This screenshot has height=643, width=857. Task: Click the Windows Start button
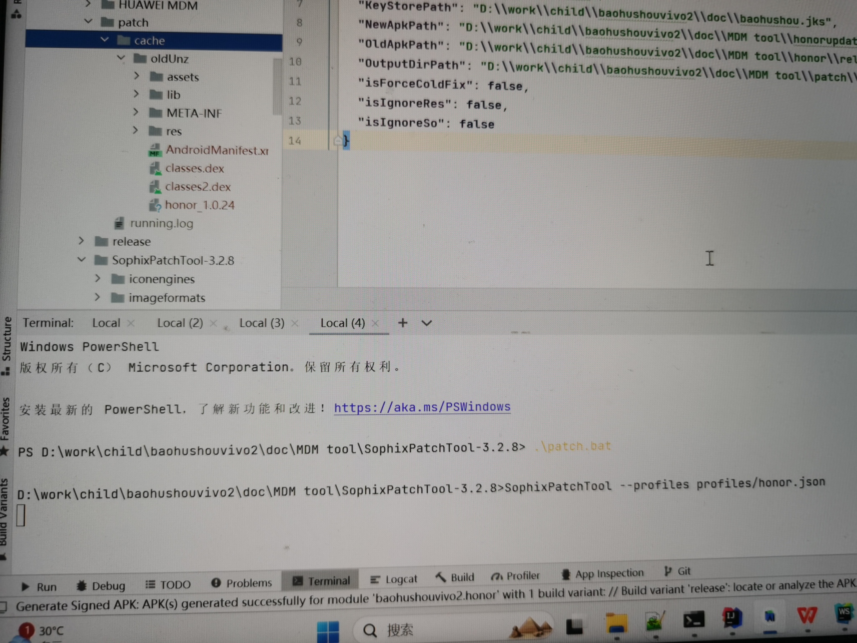328,631
